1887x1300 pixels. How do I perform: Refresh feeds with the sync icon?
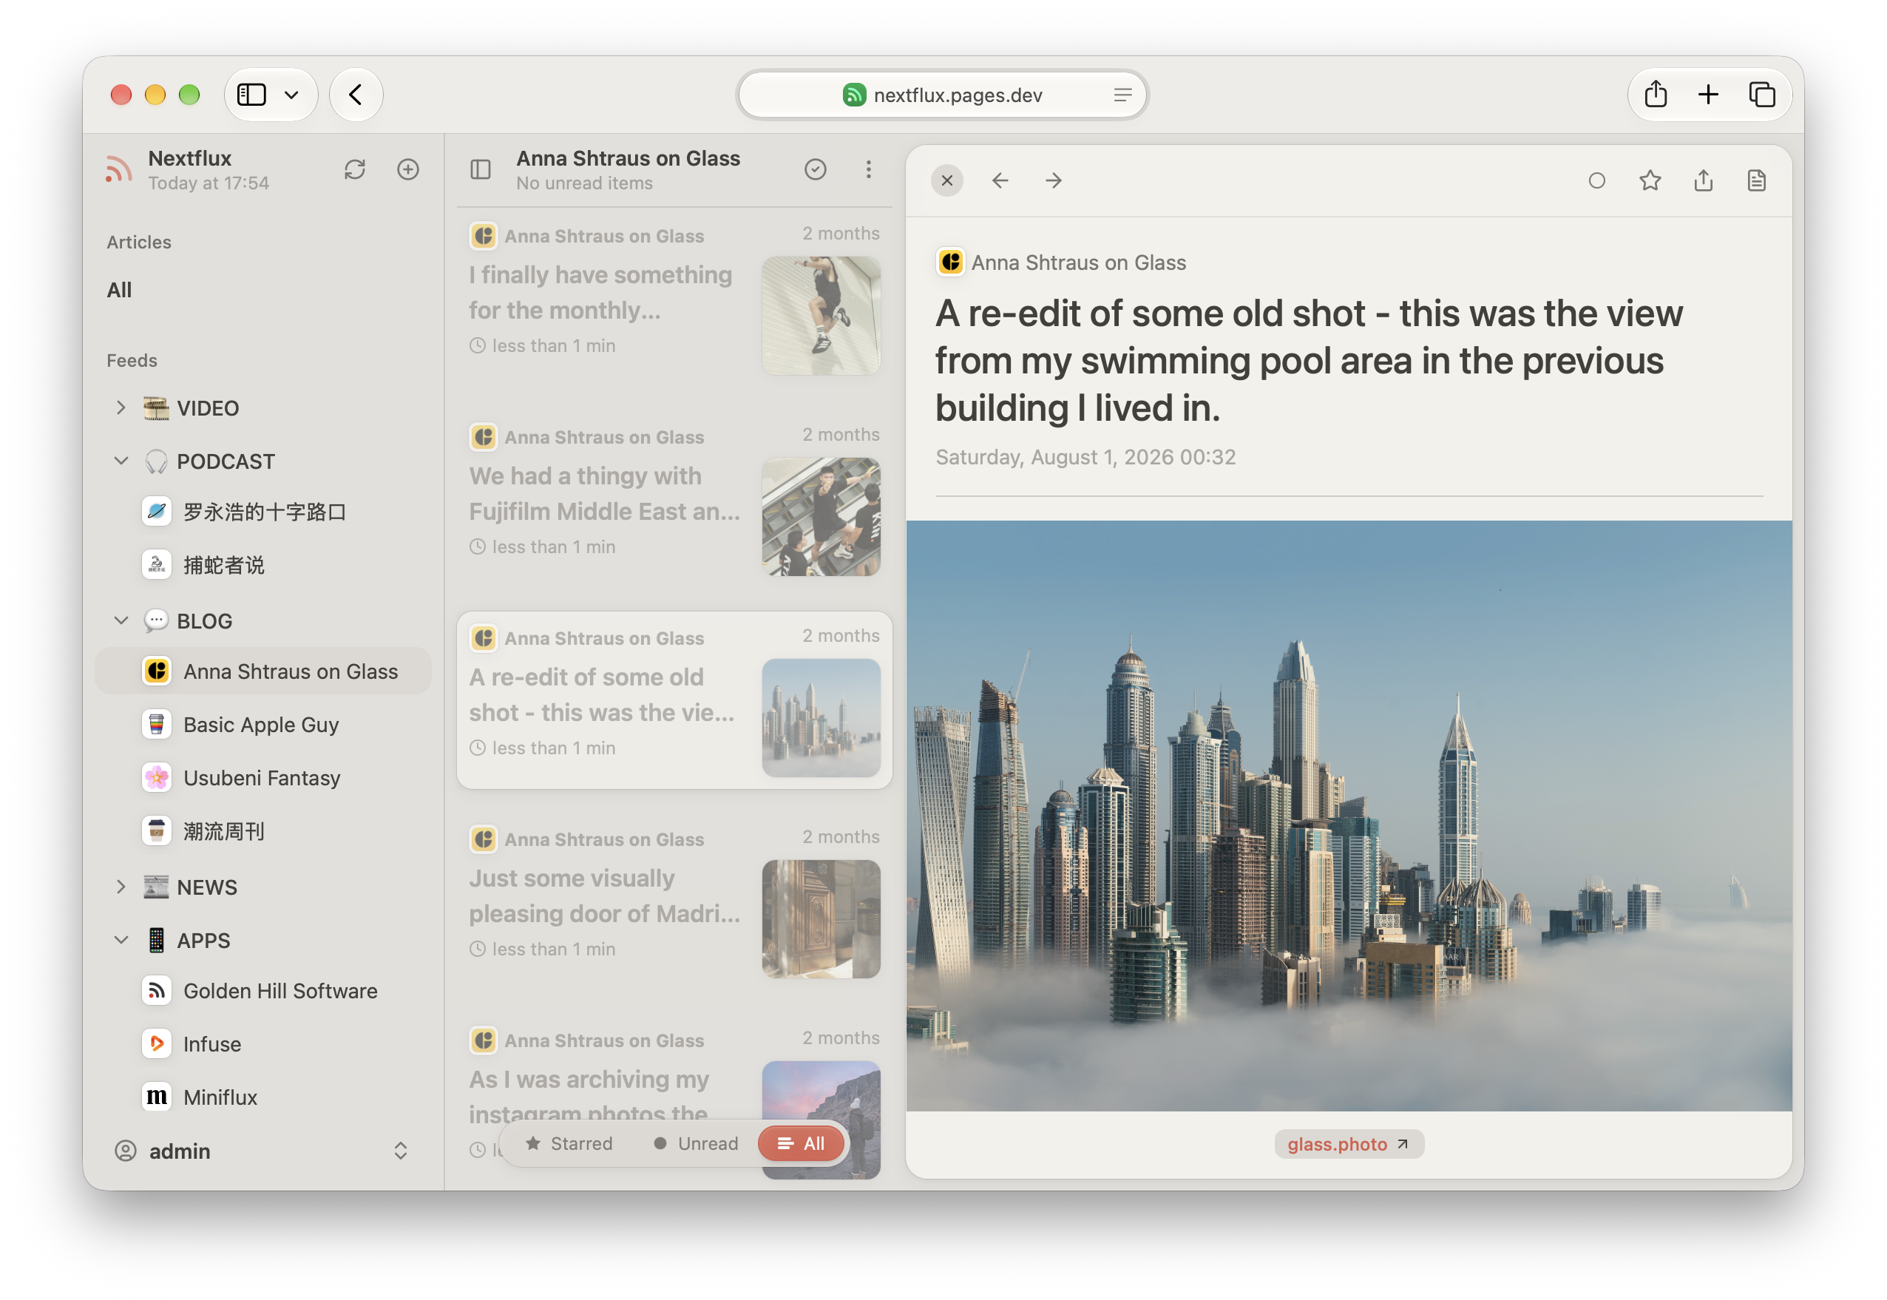[x=354, y=169]
